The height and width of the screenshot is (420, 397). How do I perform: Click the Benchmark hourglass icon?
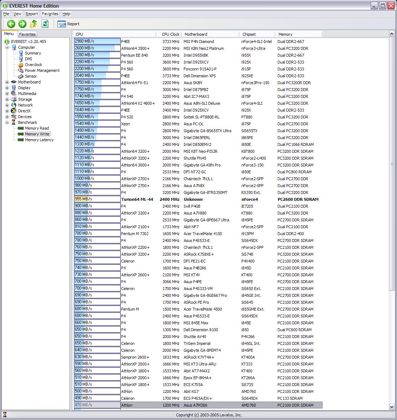14,122
